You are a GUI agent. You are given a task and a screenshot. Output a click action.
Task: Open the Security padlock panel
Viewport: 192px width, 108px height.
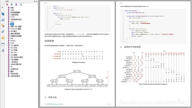[x=3, y=38]
